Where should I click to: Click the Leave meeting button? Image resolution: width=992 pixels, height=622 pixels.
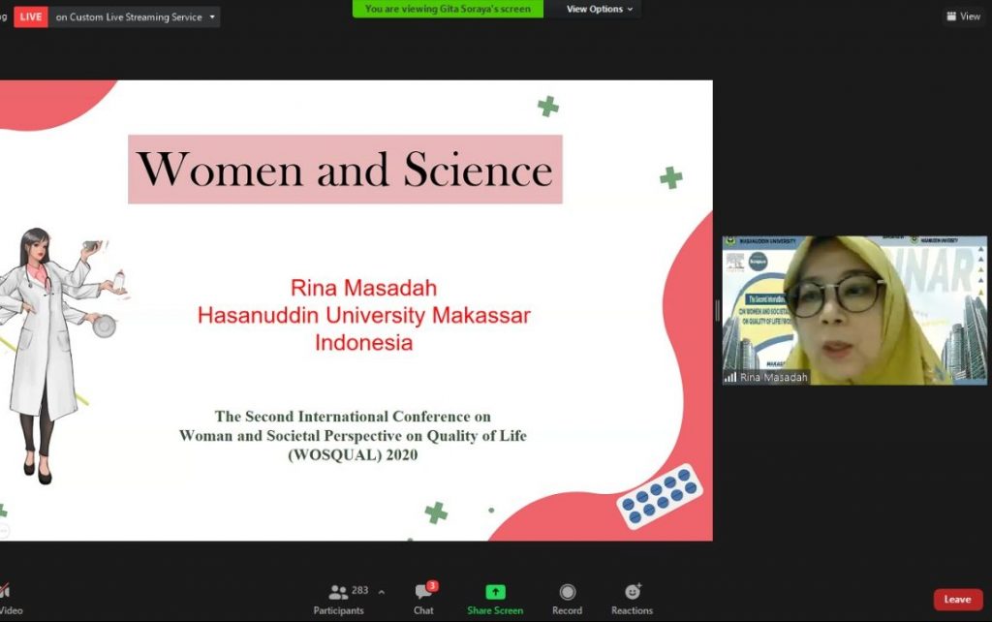pyautogui.click(x=957, y=600)
